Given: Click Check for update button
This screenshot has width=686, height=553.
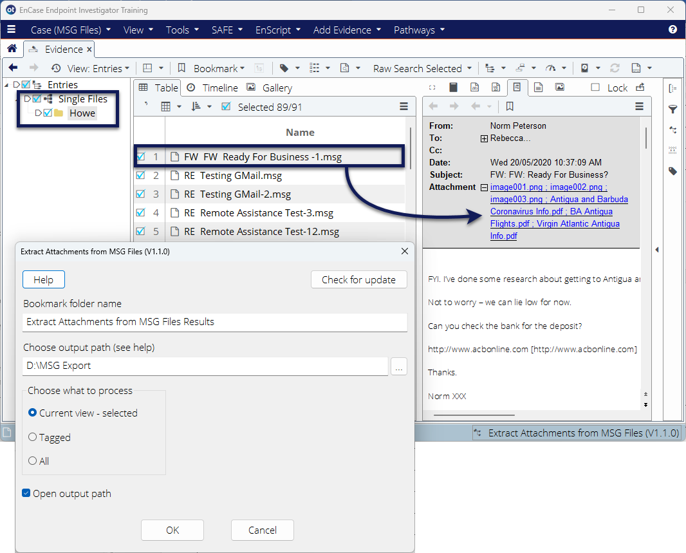Looking at the screenshot, I should (x=358, y=279).
